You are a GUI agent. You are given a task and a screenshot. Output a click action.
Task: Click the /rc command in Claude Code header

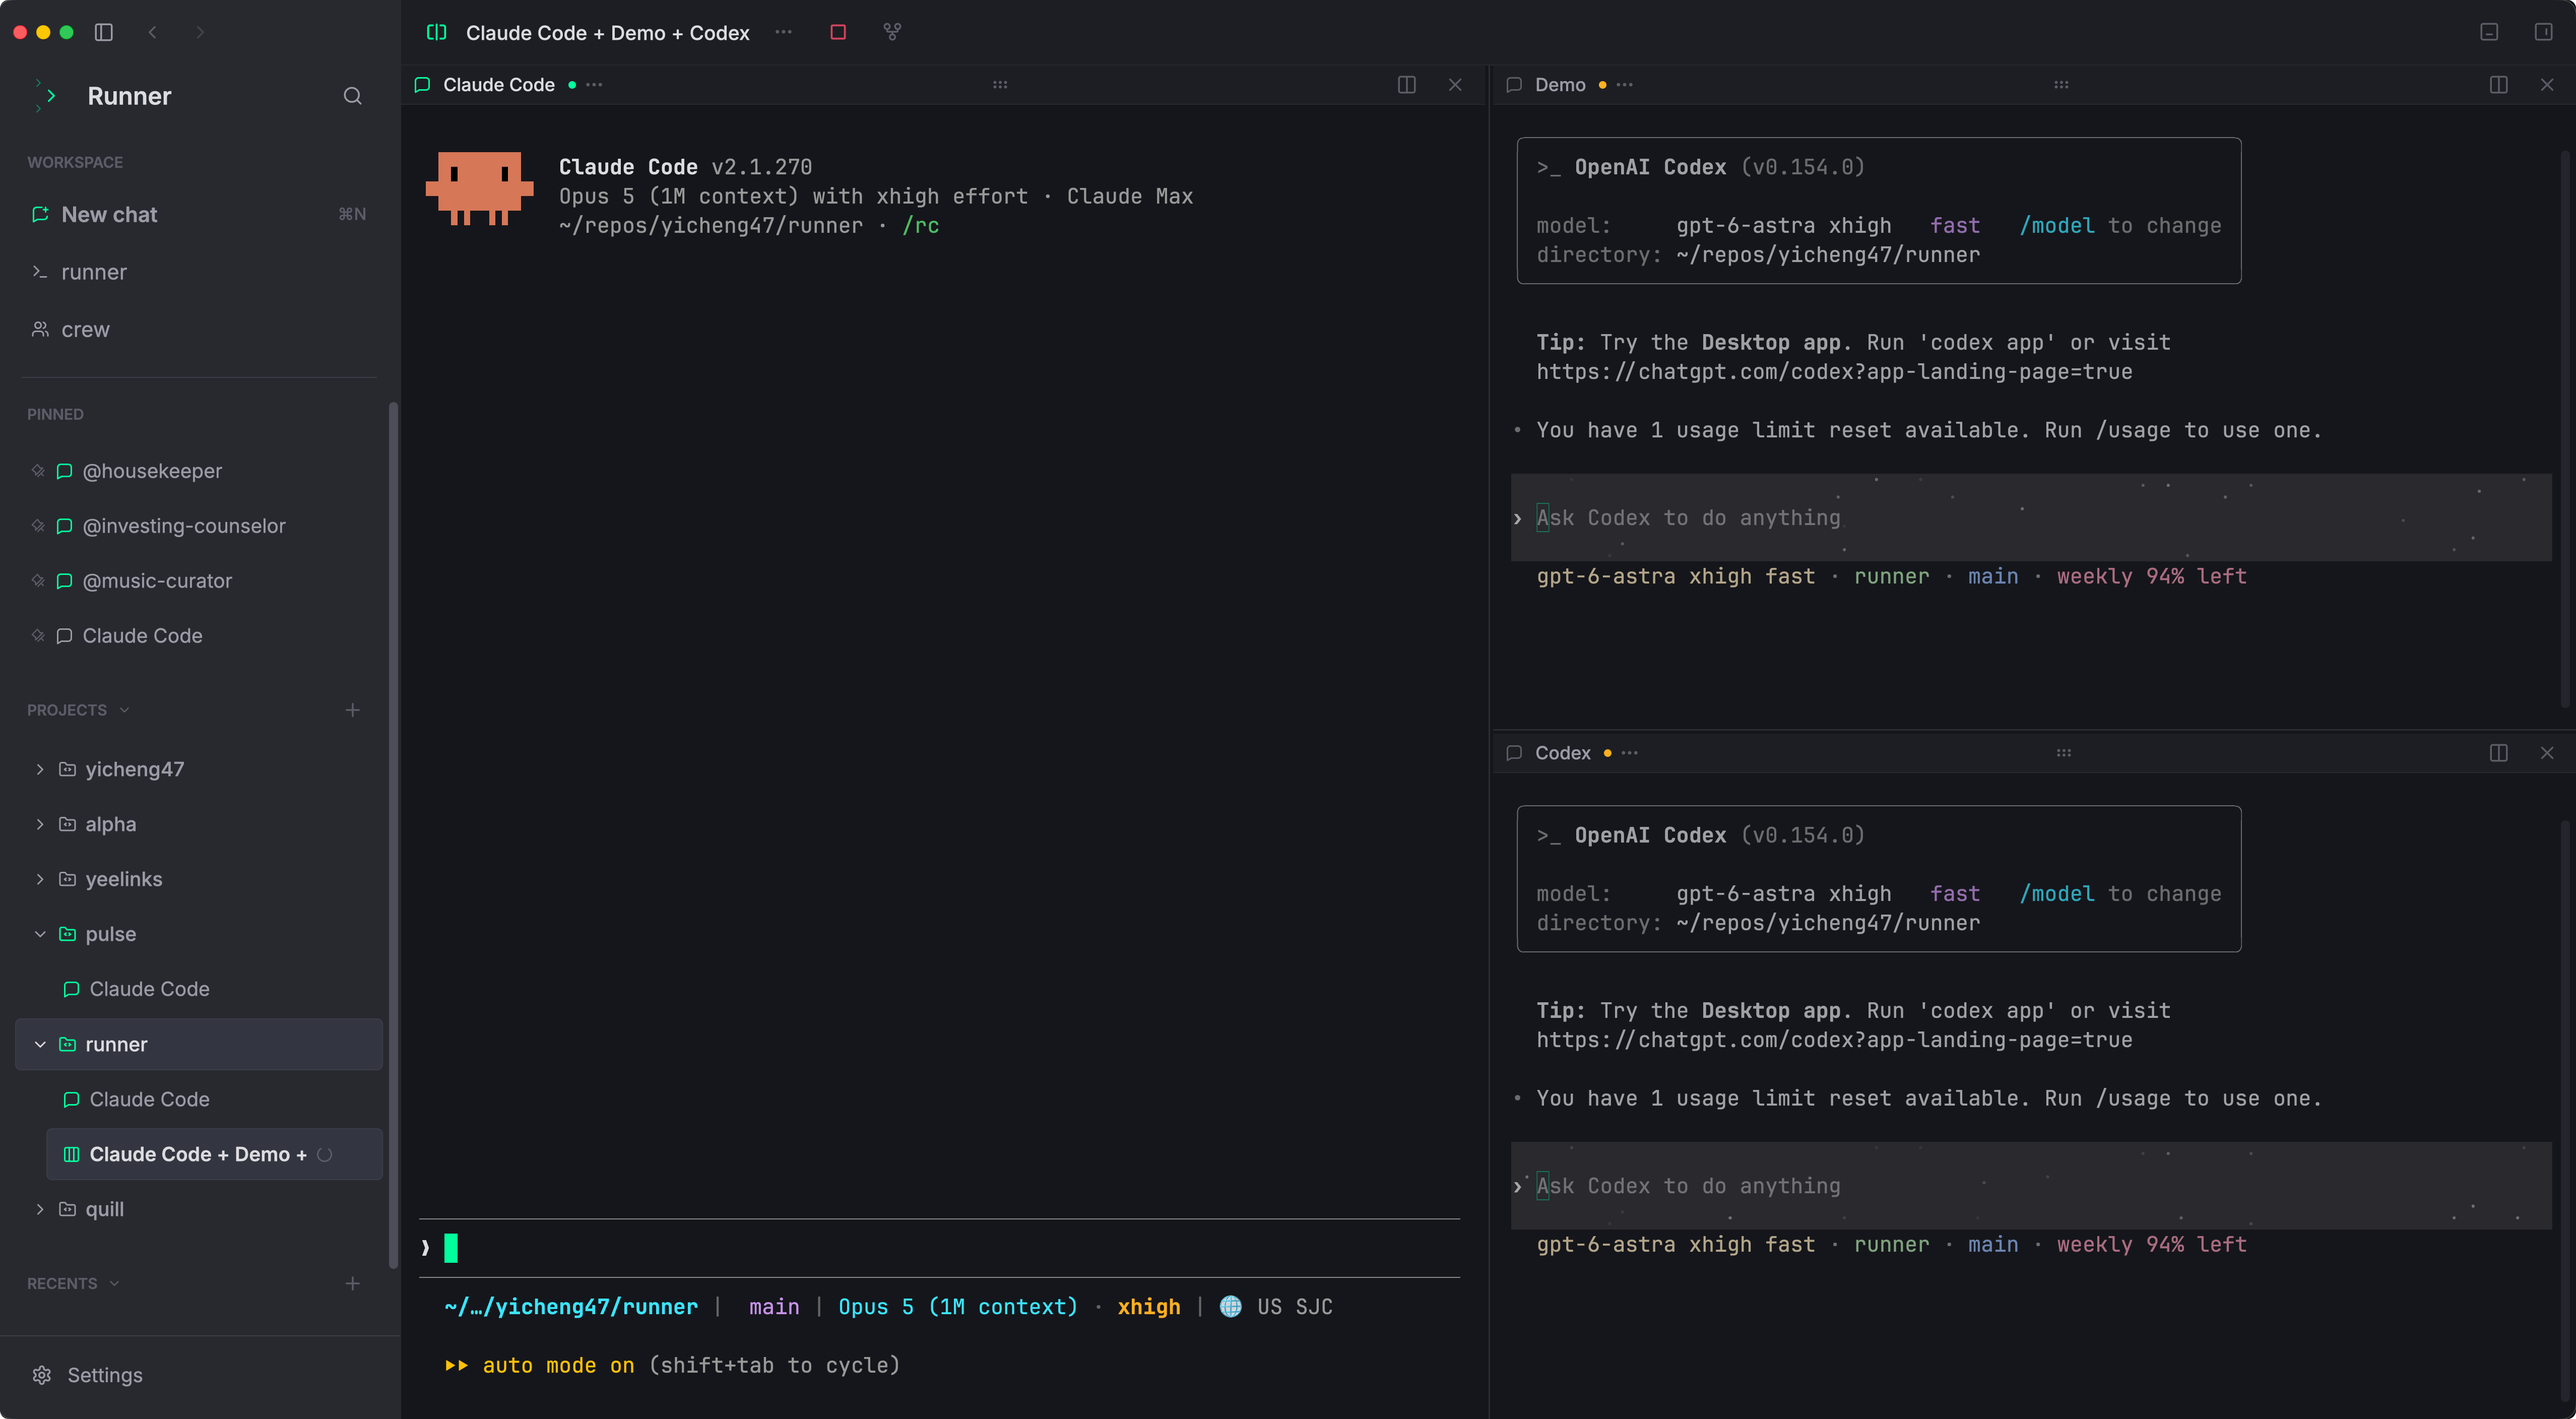920,226
